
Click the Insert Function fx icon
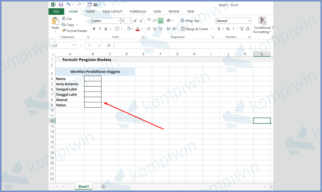click(x=108, y=45)
